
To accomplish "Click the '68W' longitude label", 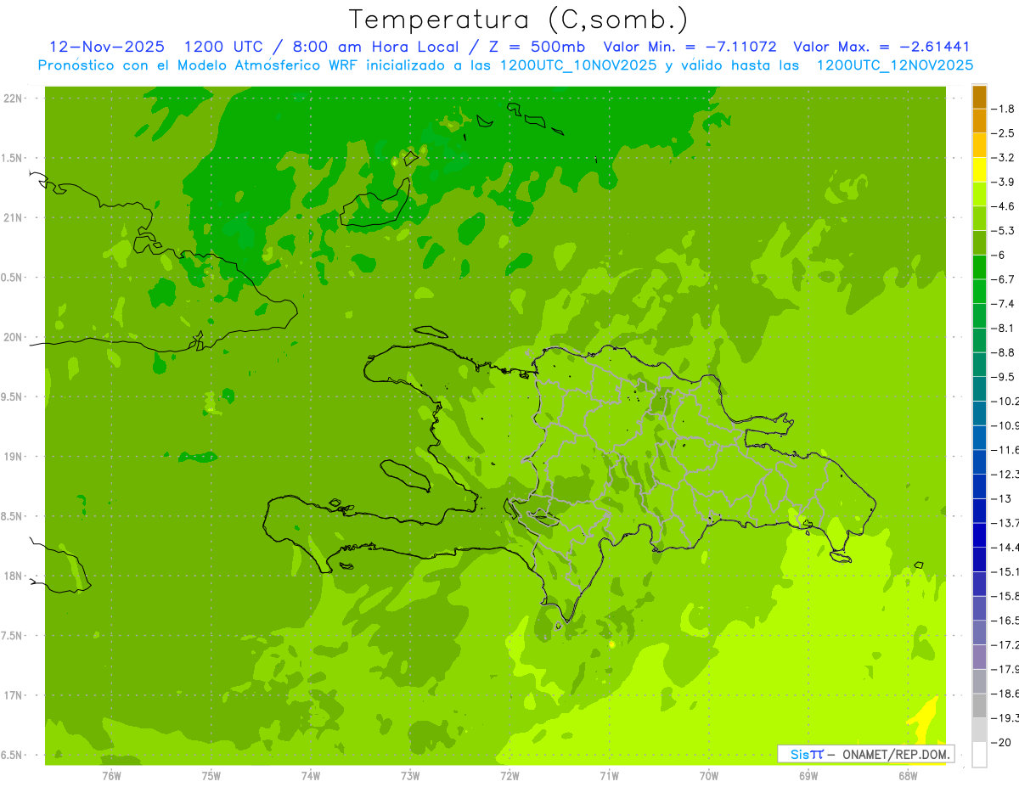I will point(908,775).
